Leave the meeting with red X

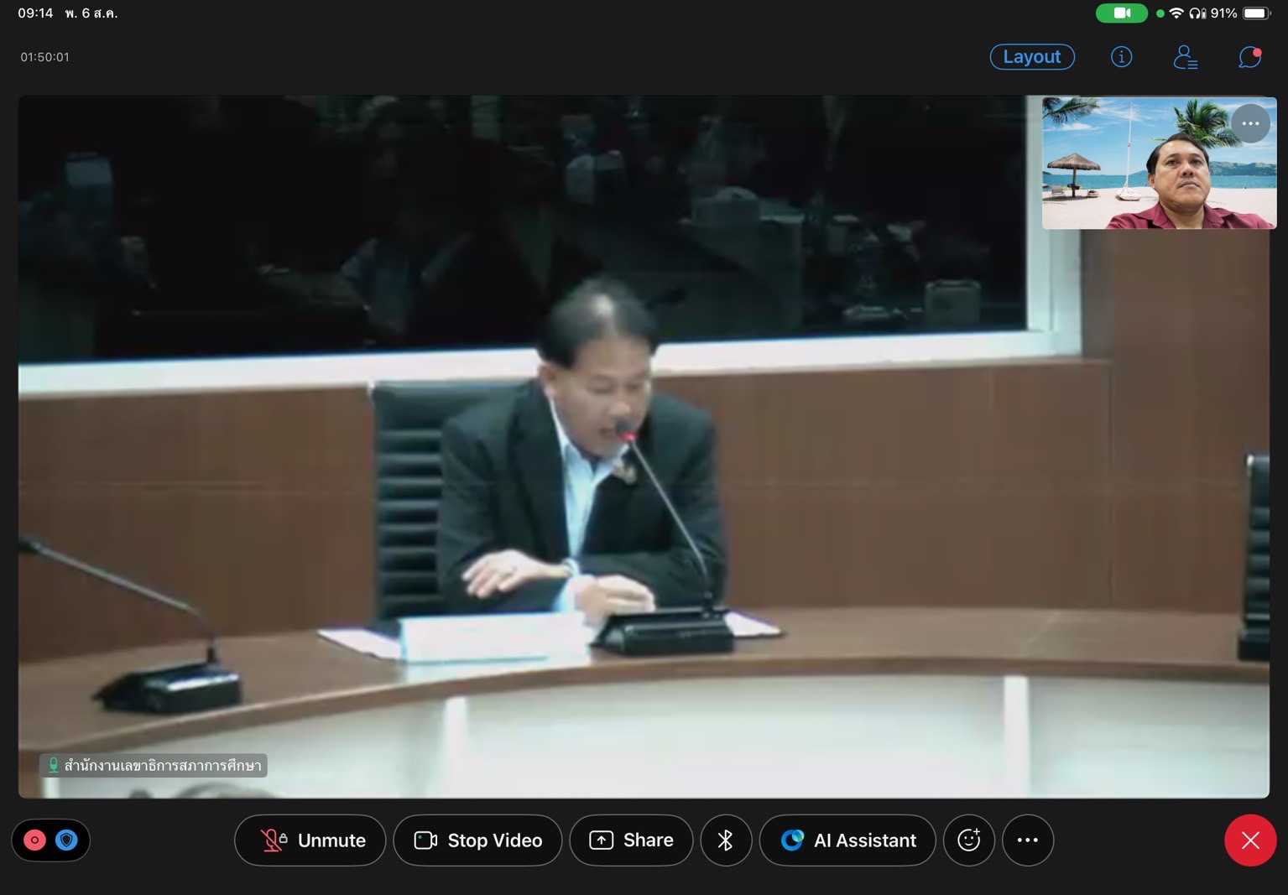click(x=1250, y=840)
